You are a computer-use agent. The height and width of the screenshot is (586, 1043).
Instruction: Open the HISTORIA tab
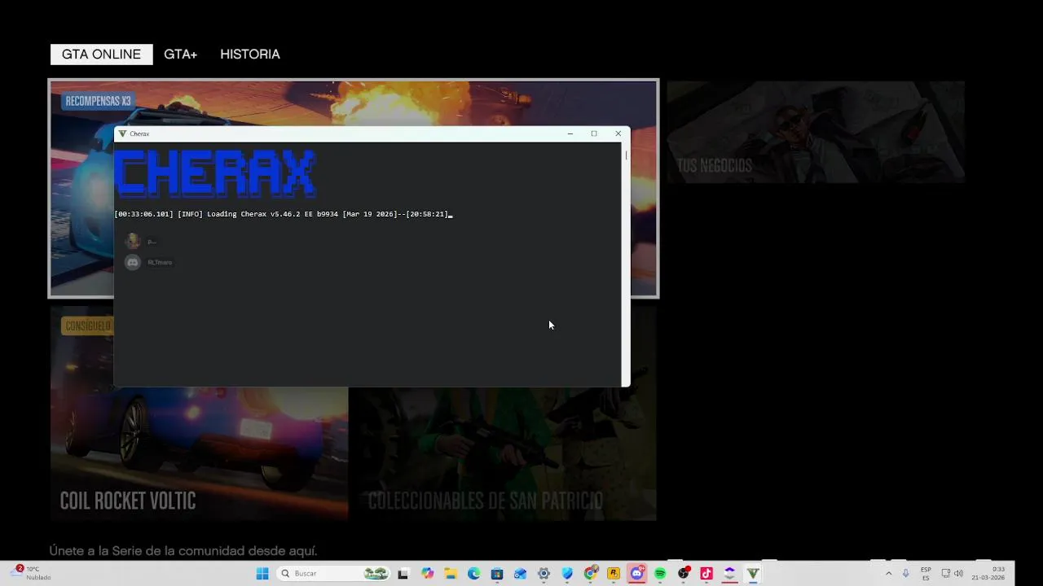tap(250, 55)
